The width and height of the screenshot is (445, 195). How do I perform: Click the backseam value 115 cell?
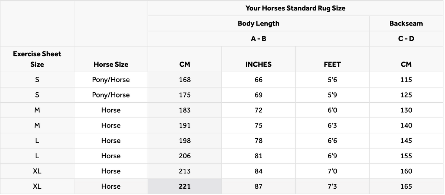pos(406,80)
